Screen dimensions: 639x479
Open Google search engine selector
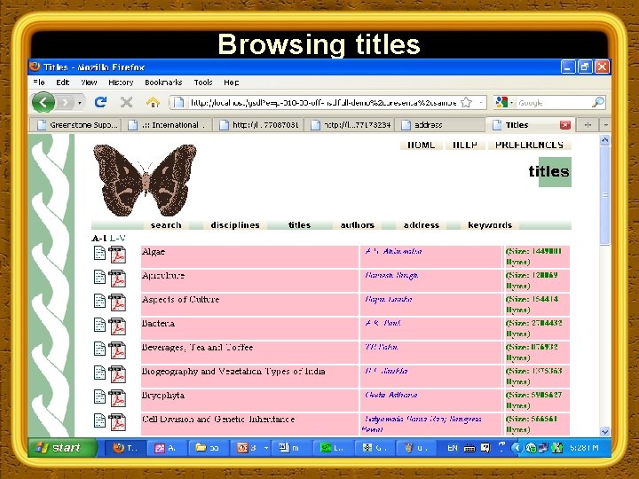[x=504, y=103]
